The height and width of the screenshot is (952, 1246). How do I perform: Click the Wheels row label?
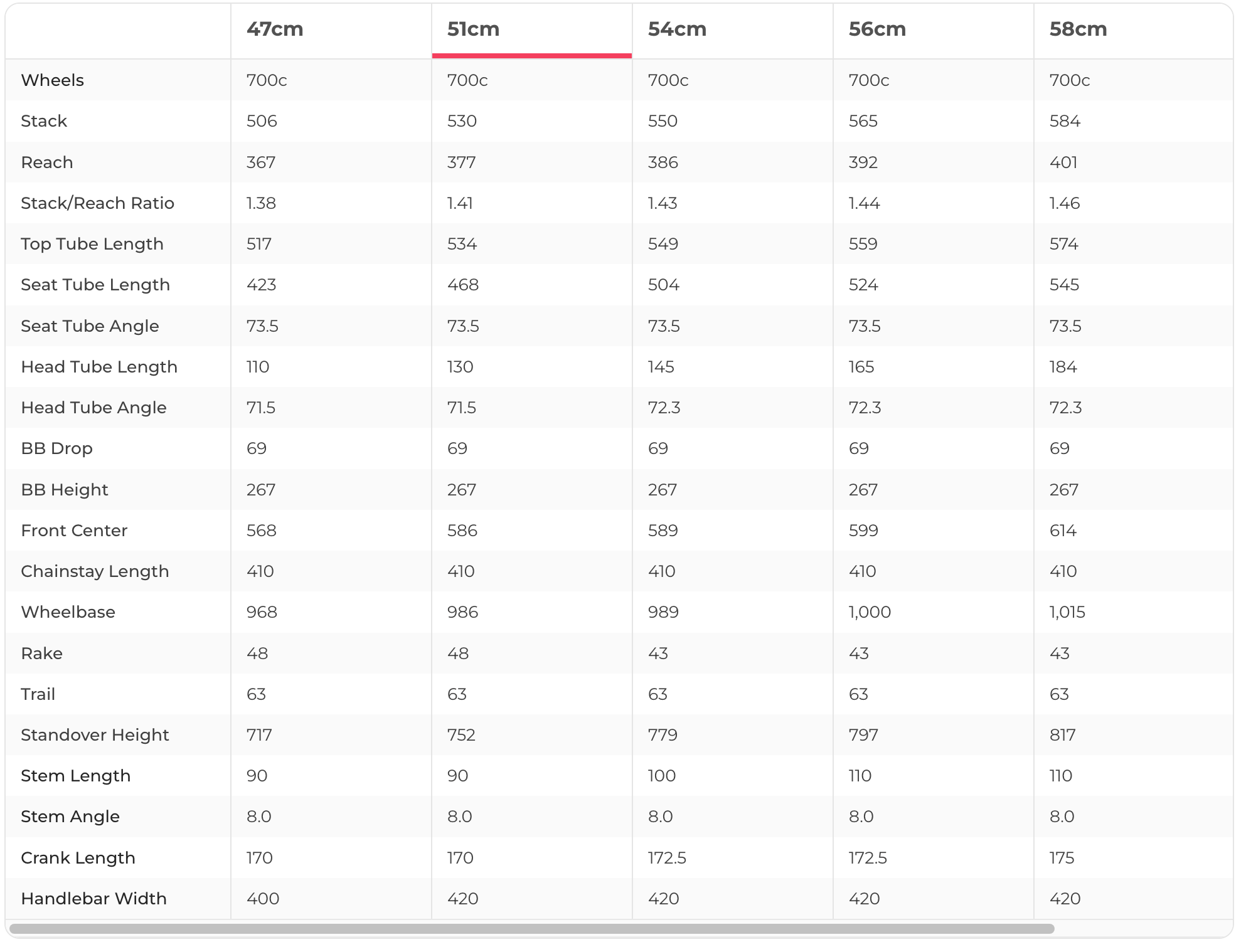pyautogui.click(x=53, y=80)
